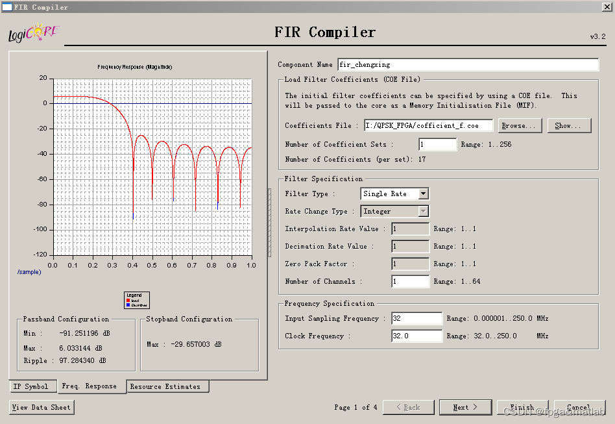Screen dimensions: 615x424
Task: Click the 'Range: 0.000001..250.0 MHz' label
Action: point(498,318)
